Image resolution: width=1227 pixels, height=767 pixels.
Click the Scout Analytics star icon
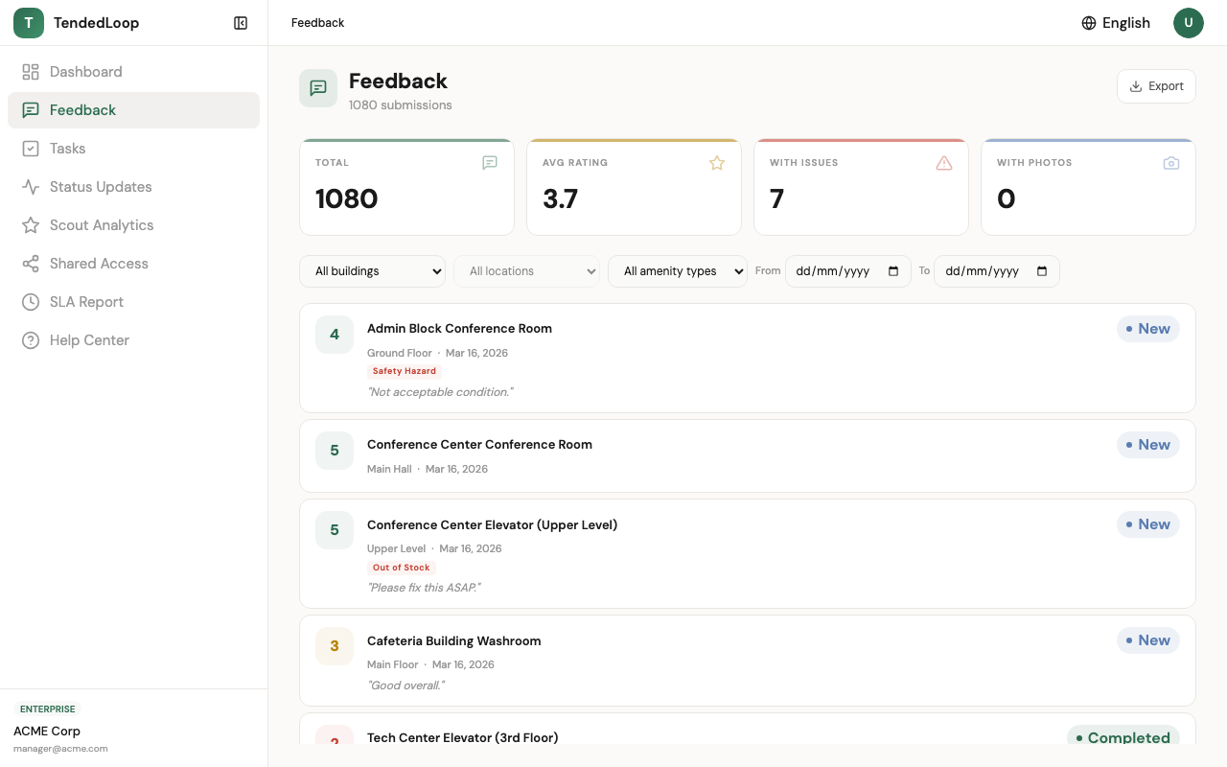coord(31,225)
